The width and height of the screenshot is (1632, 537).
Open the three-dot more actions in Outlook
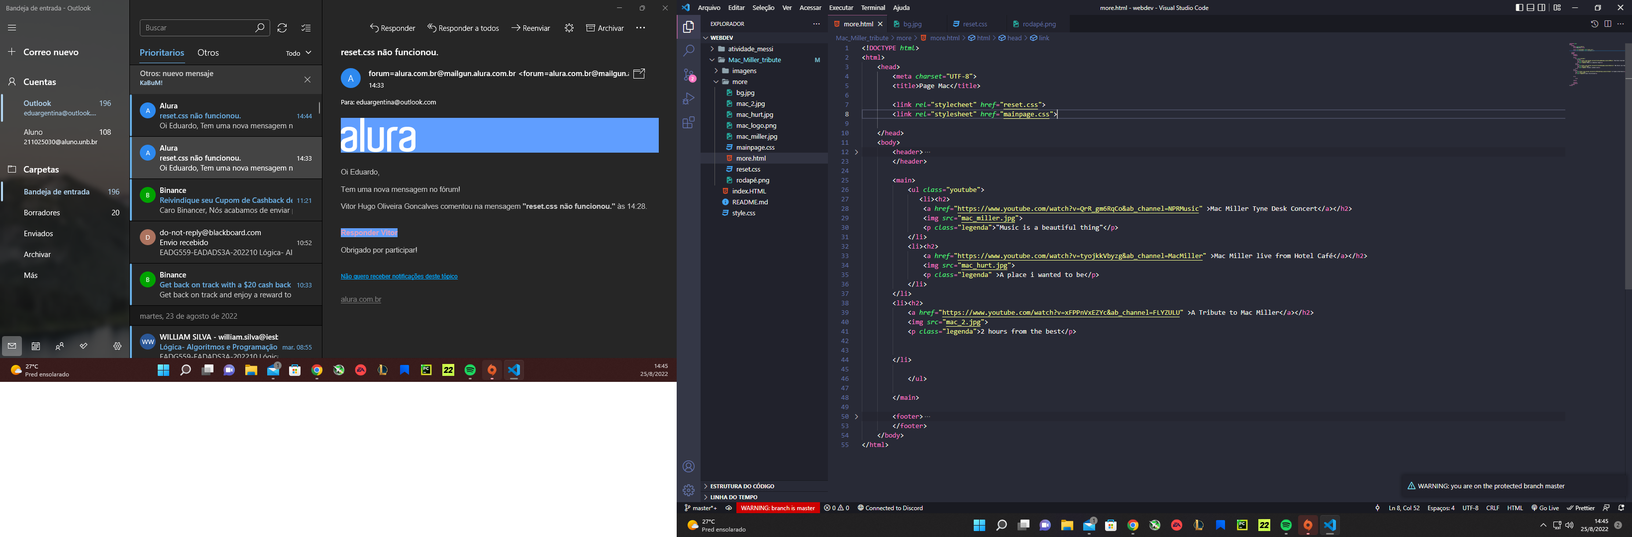pyautogui.click(x=640, y=28)
